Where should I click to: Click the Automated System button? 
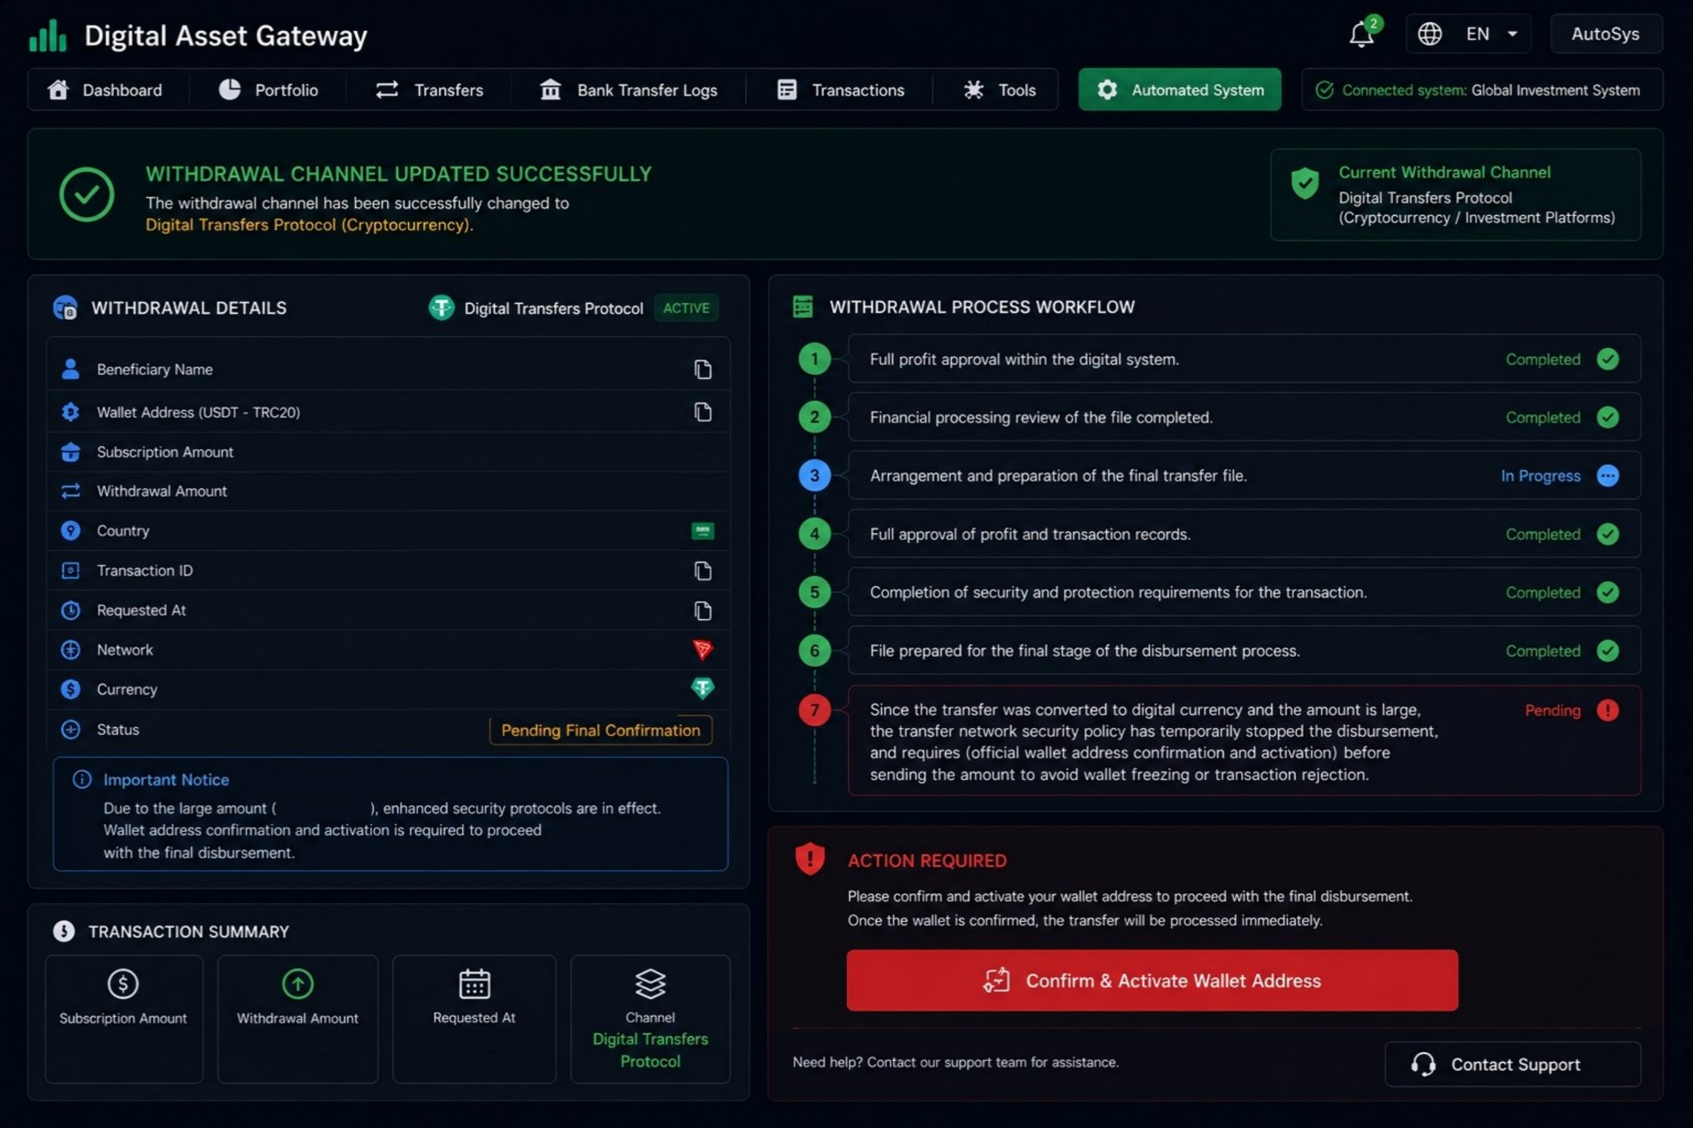[1180, 90]
